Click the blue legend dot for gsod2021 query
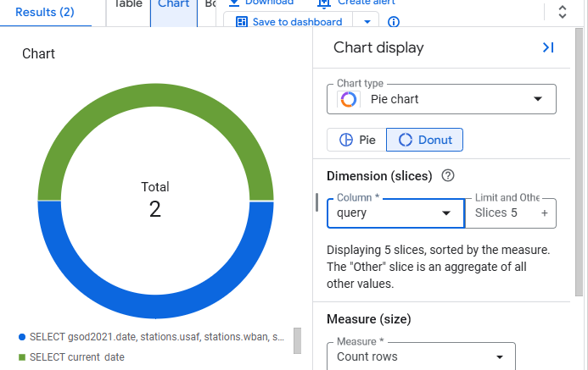Screen dimensions: 588x370 (x=22, y=337)
